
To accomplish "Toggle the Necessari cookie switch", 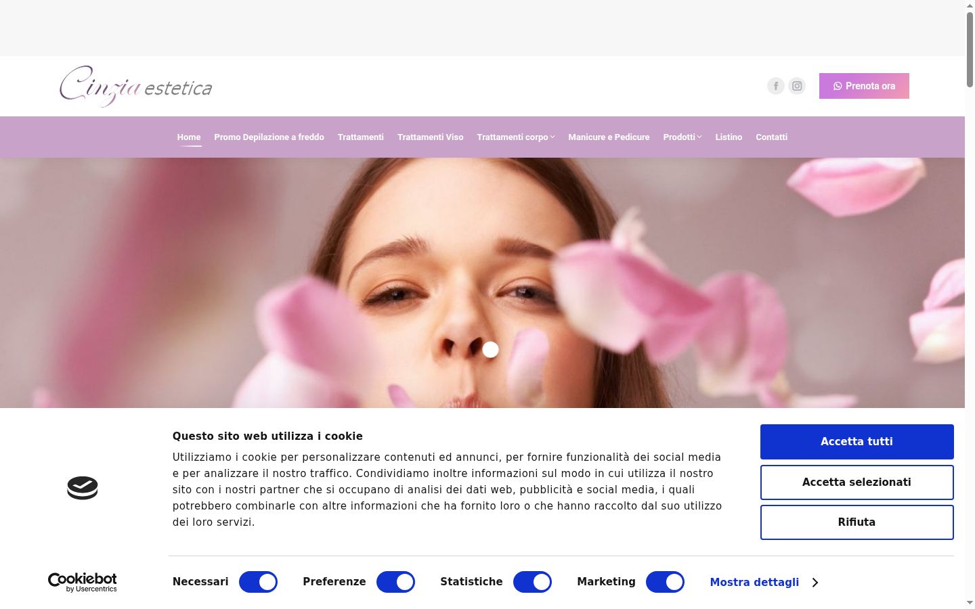I will [258, 582].
